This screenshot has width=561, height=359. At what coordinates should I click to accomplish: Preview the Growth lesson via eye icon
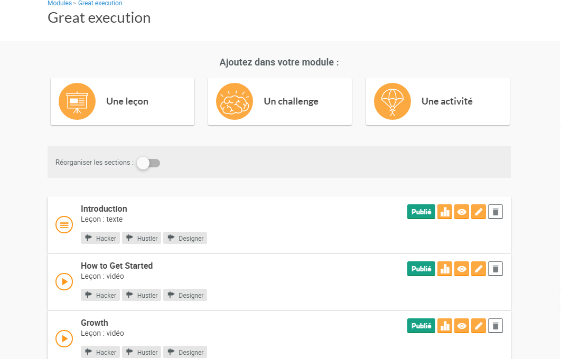pyautogui.click(x=462, y=326)
